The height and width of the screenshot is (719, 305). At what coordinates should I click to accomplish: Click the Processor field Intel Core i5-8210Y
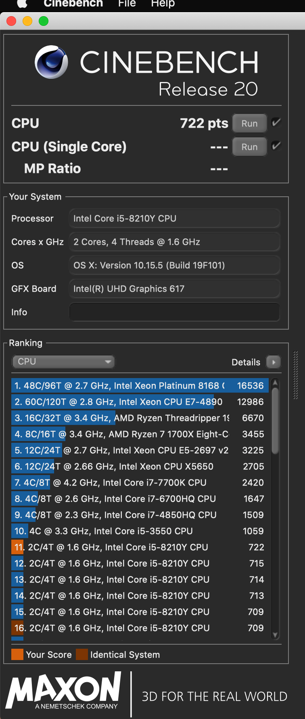pyautogui.click(x=174, y=219)
